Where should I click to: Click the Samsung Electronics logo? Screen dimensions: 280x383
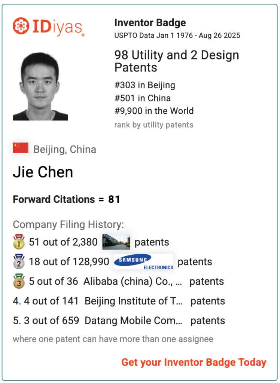click(x=144, y=261)
